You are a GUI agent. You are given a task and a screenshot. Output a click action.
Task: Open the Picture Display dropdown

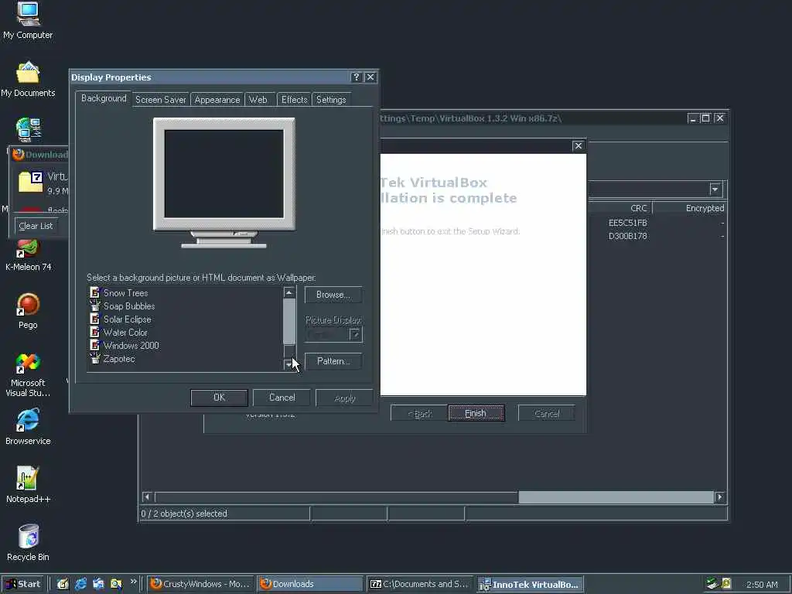point(356,334)
